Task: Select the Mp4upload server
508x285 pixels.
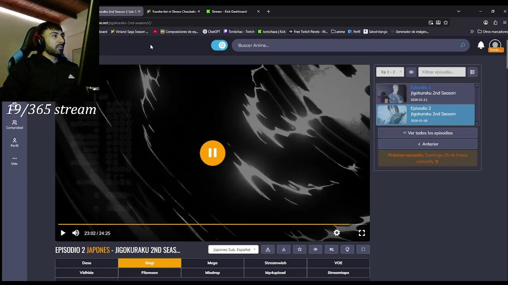Action: pyautogui.click(x=275, y=273)
